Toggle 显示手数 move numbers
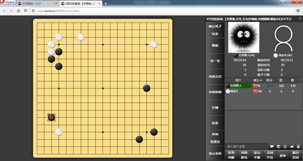Image resolution: width=303 pixels, height=161 pixels. (257, 155)
